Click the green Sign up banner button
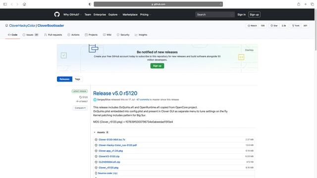317x178 pixels. (157, 66)
